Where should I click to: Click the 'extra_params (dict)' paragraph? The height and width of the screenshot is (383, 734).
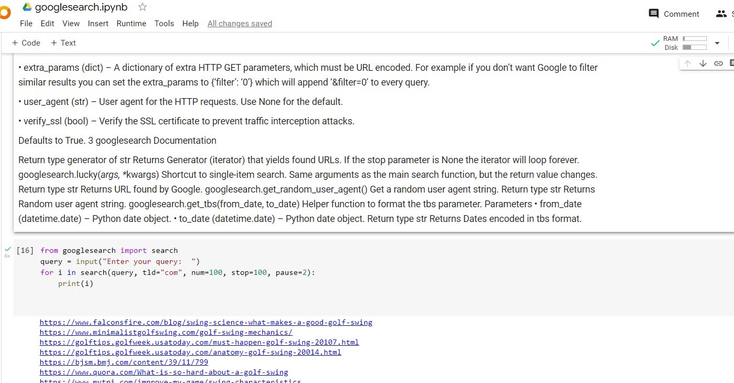[x=308, y=75]
